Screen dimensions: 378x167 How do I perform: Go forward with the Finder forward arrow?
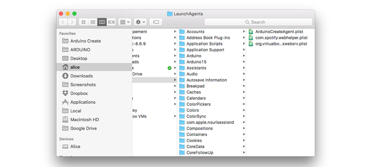(72, 22)
